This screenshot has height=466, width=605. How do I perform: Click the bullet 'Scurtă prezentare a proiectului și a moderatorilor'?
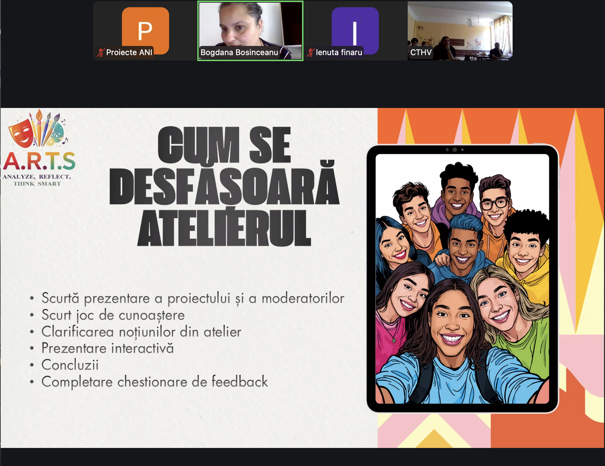(x=193, y=298)
